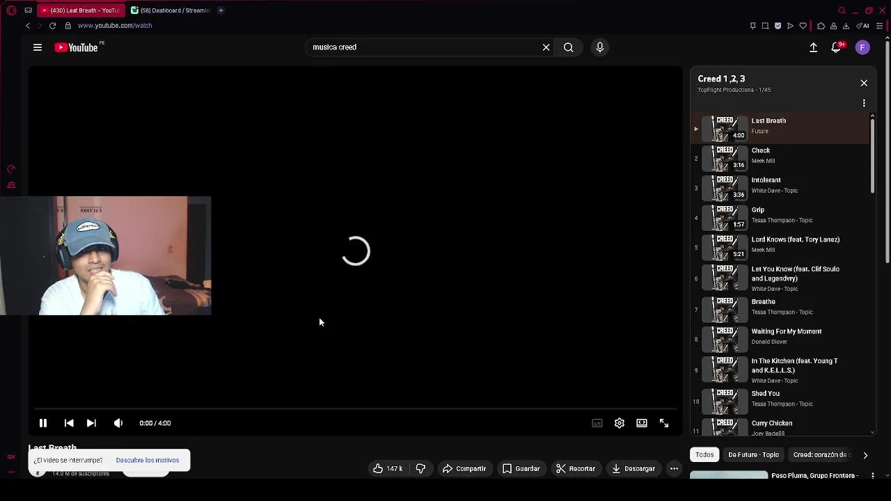Click the address bar URL
Image resolution: width=891 pixels, height=501 pixels.
coord(115,26)
